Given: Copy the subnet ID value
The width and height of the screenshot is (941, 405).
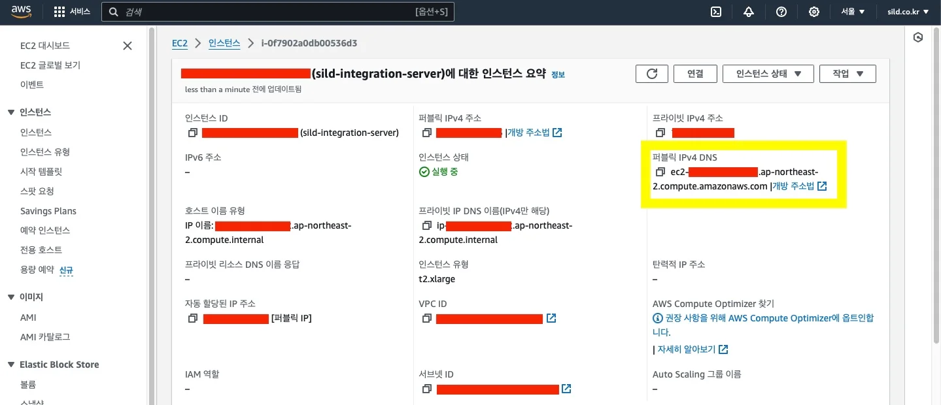Looking at the screenshot, I should point(426,389).
